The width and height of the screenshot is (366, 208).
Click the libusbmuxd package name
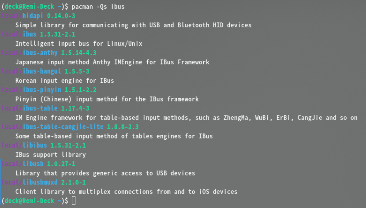point(40,182)
